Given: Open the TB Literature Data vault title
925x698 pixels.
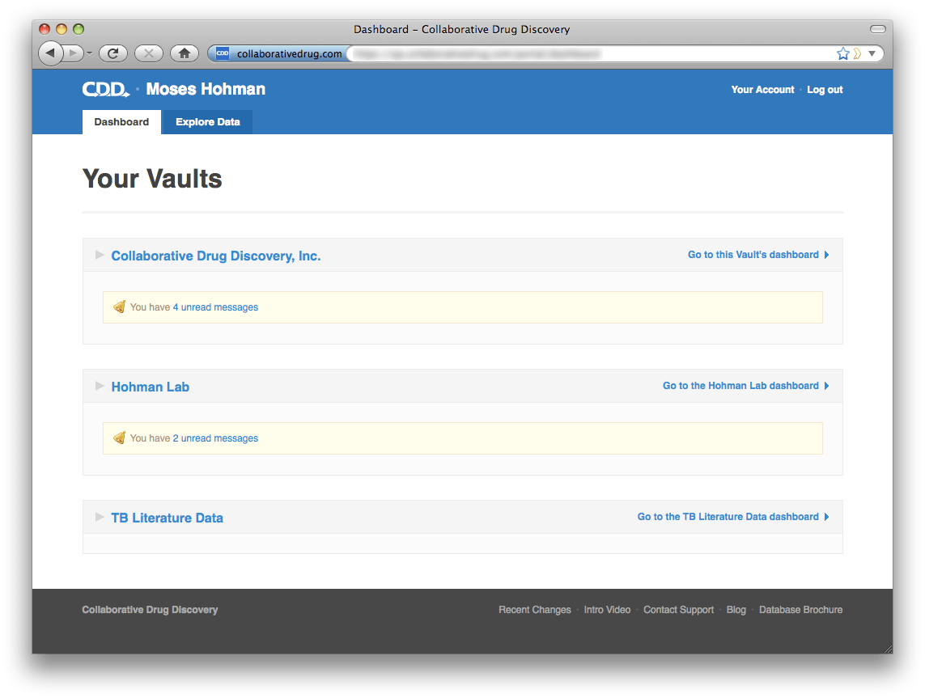Looking at the screenshot, I should click(x=167, y=518).
